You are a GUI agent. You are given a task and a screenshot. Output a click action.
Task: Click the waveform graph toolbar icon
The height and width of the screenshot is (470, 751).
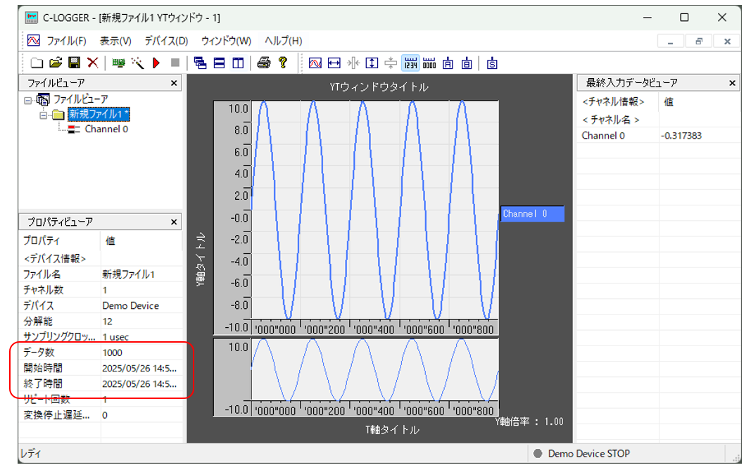[315, 63]
